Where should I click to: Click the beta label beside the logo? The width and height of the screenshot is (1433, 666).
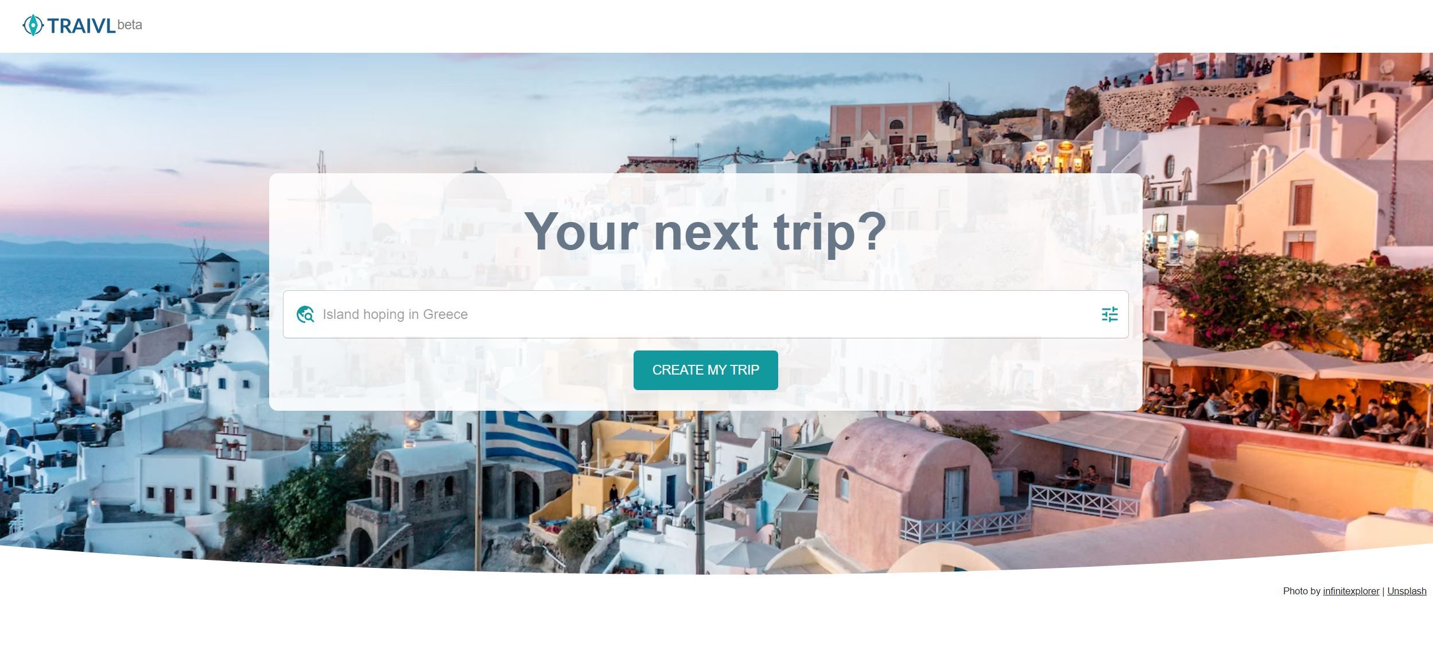click(130, 25)
